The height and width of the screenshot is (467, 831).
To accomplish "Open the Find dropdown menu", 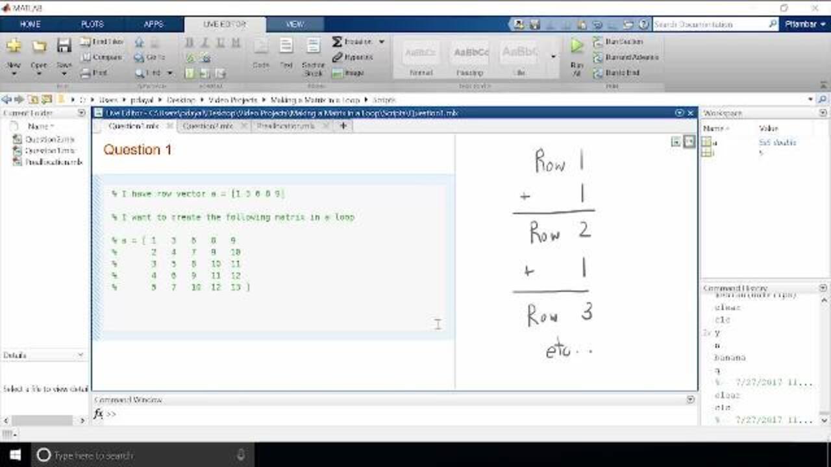I will tap(170, 73).
